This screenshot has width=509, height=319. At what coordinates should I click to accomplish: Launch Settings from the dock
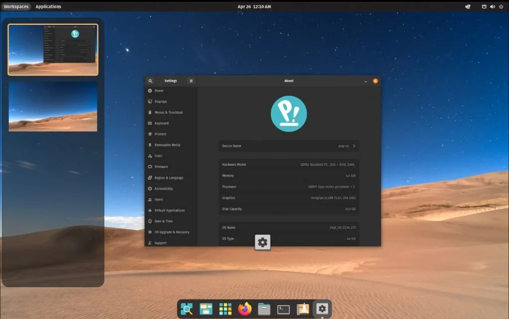coord(322,309)
